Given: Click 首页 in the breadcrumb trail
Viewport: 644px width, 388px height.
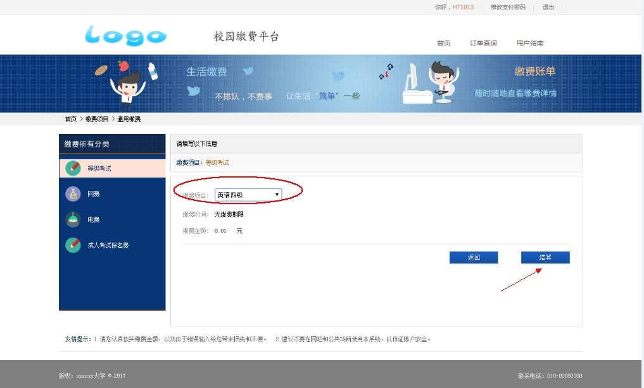Looking at the screenshot, I should [x=70, y=119].
